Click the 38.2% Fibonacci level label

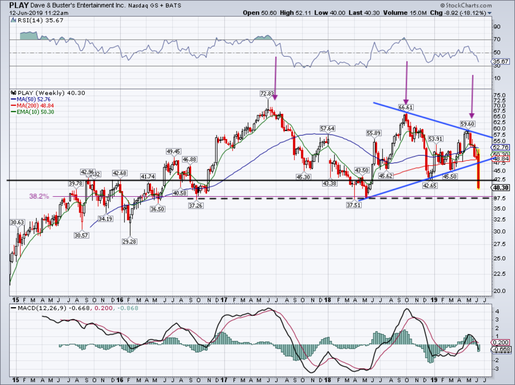click(39, 196)
